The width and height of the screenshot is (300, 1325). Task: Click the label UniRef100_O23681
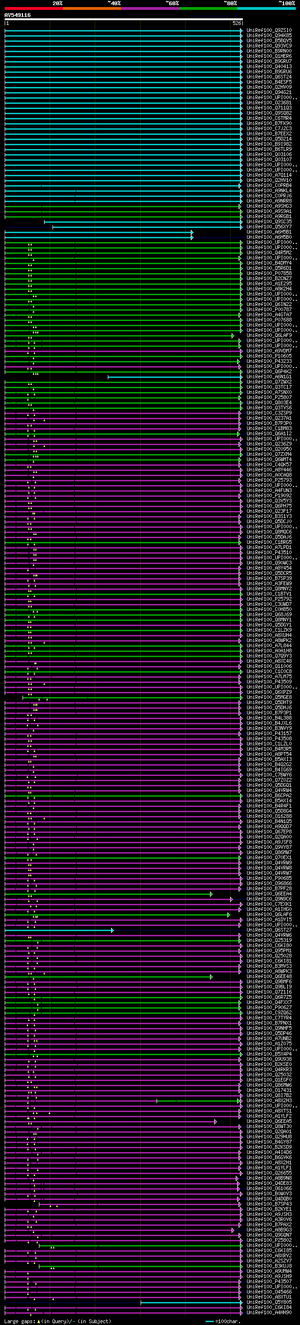pyautogui.click(x=269, y=103)
